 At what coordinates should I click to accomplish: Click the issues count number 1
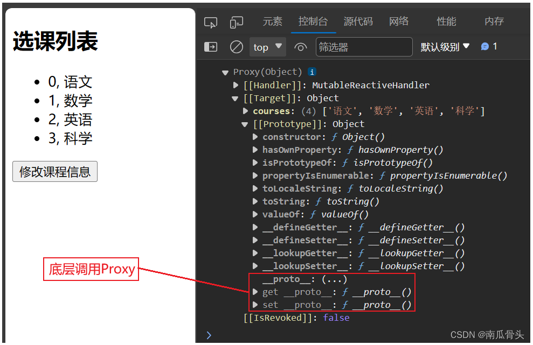point(495,46)
